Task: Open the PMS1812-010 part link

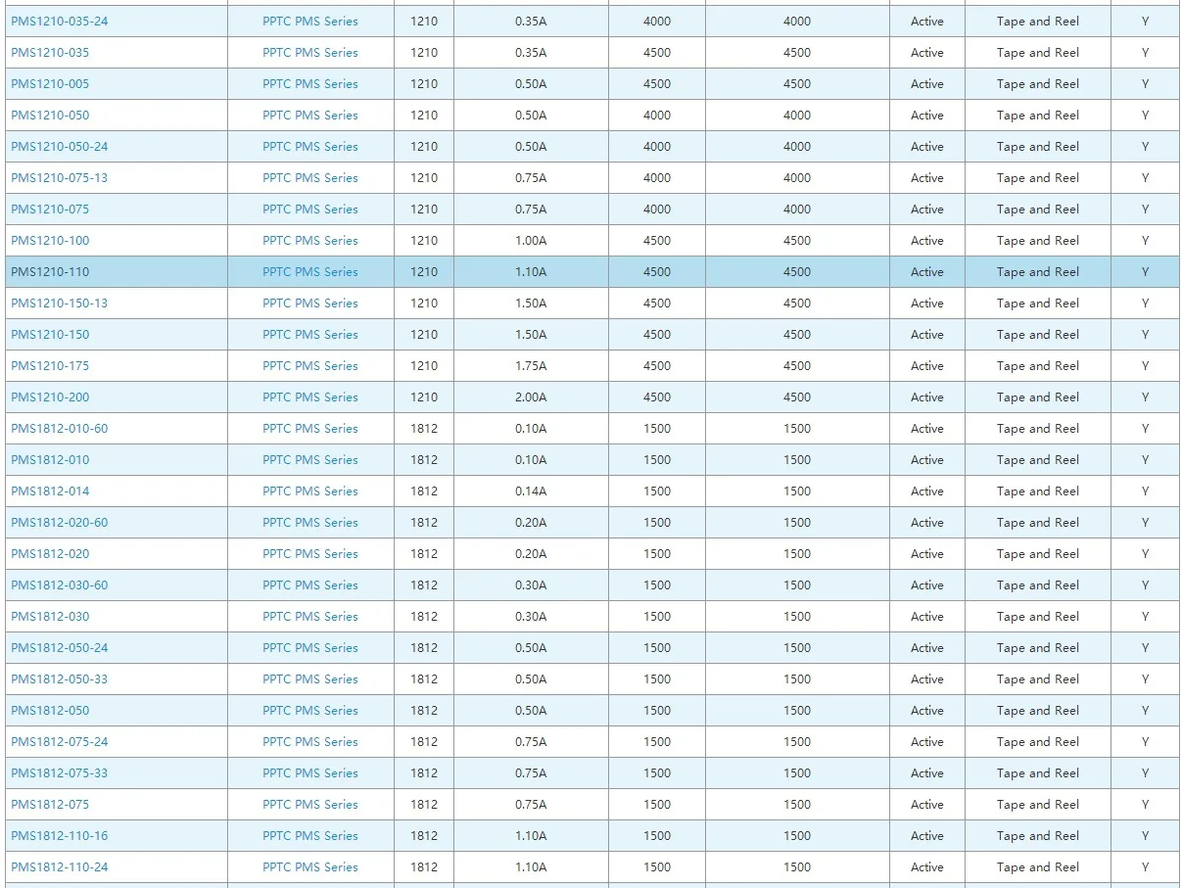Action: pos(50,460)
